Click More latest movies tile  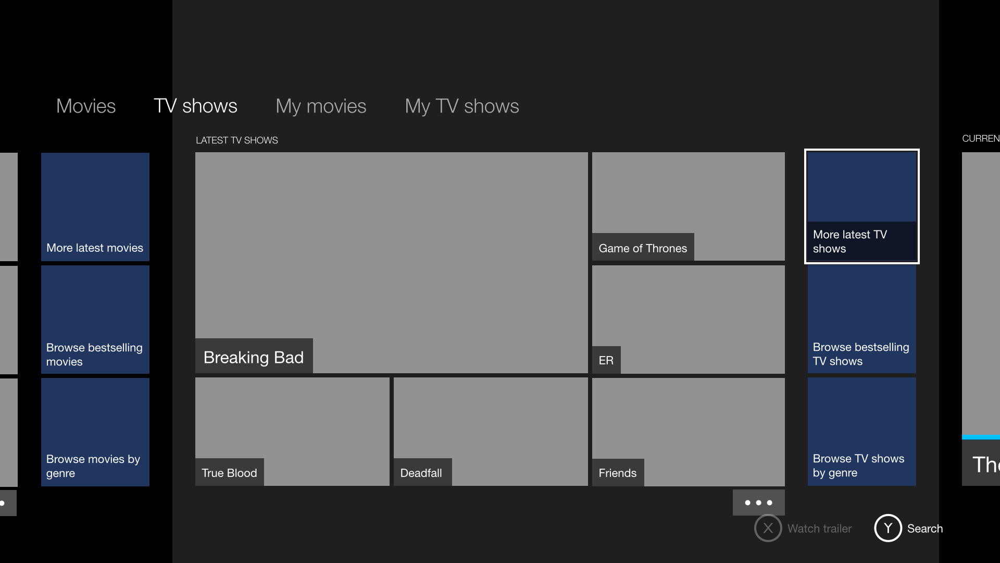[x=95, y=207]
